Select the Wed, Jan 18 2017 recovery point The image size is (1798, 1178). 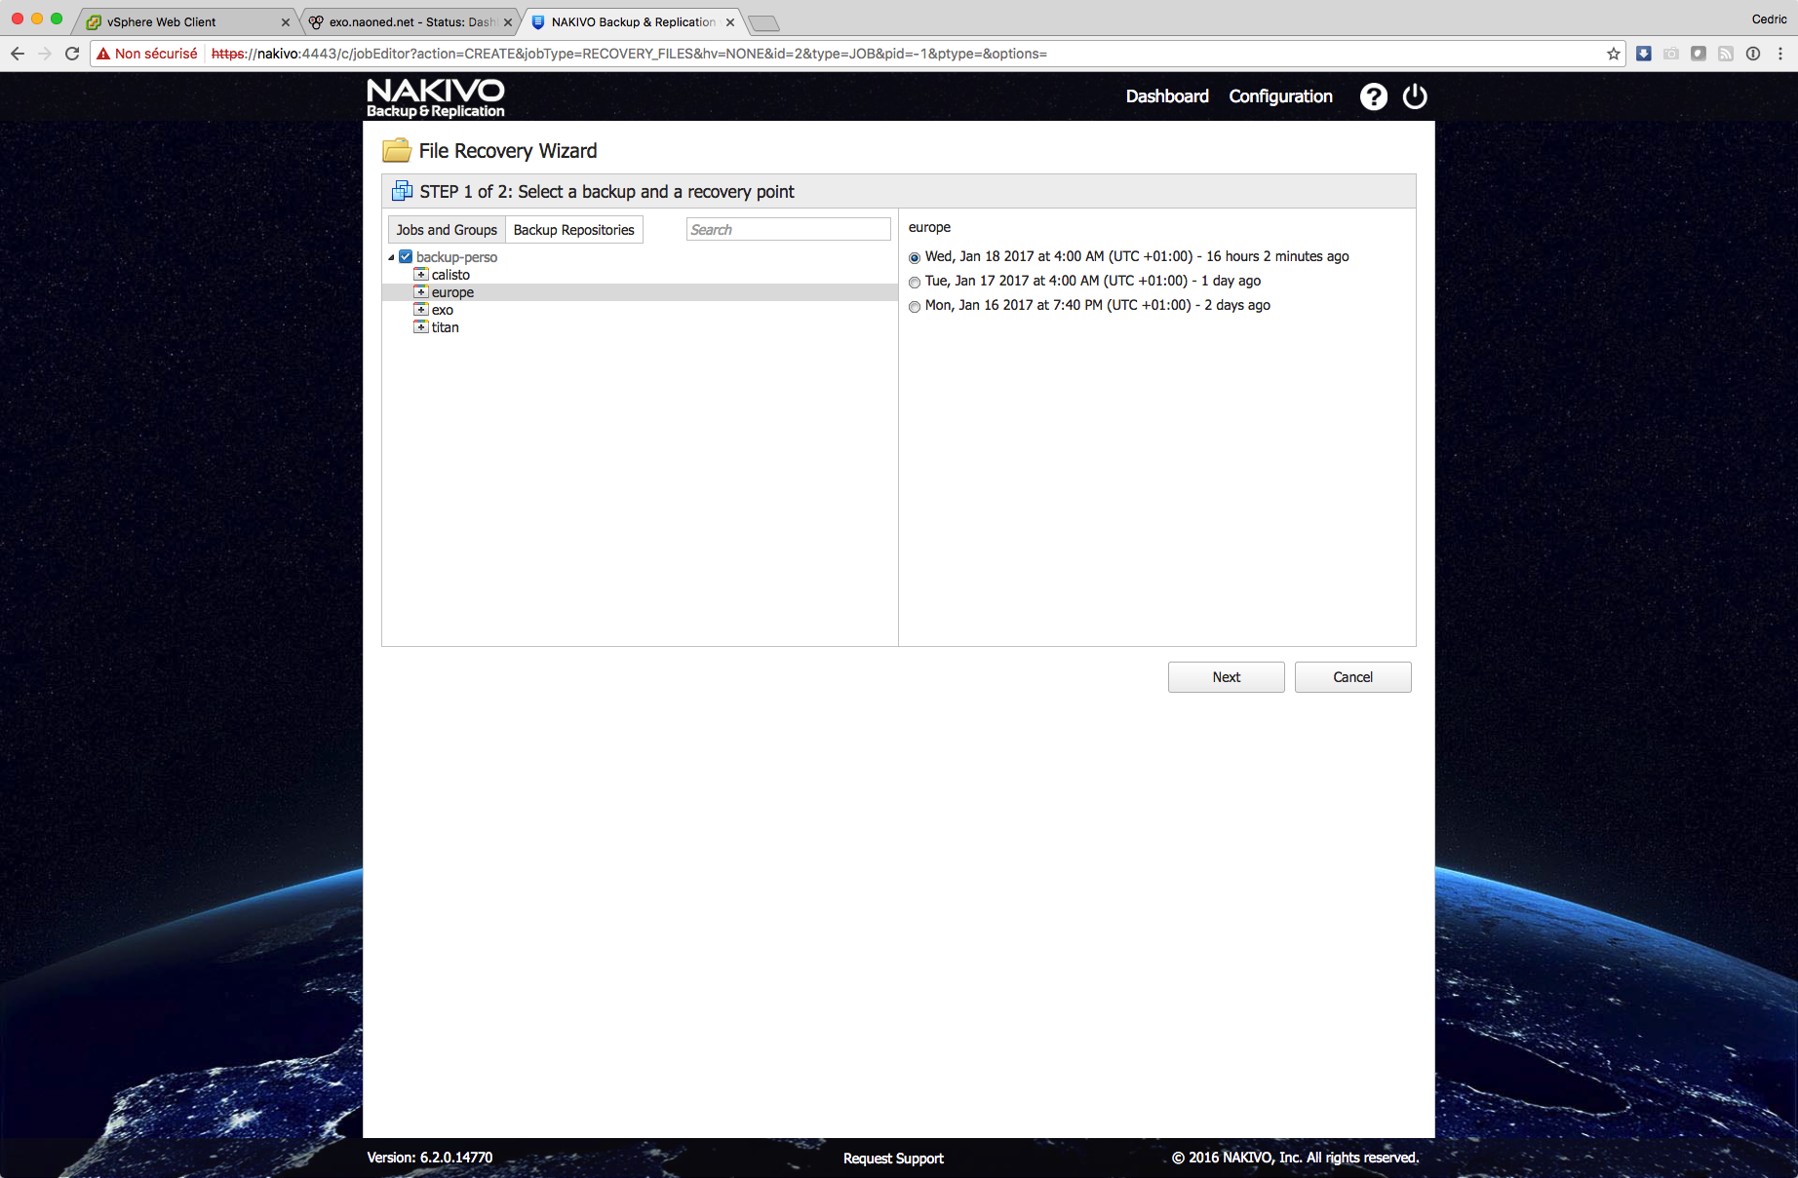pyautogui.click(x=915, y=258)
